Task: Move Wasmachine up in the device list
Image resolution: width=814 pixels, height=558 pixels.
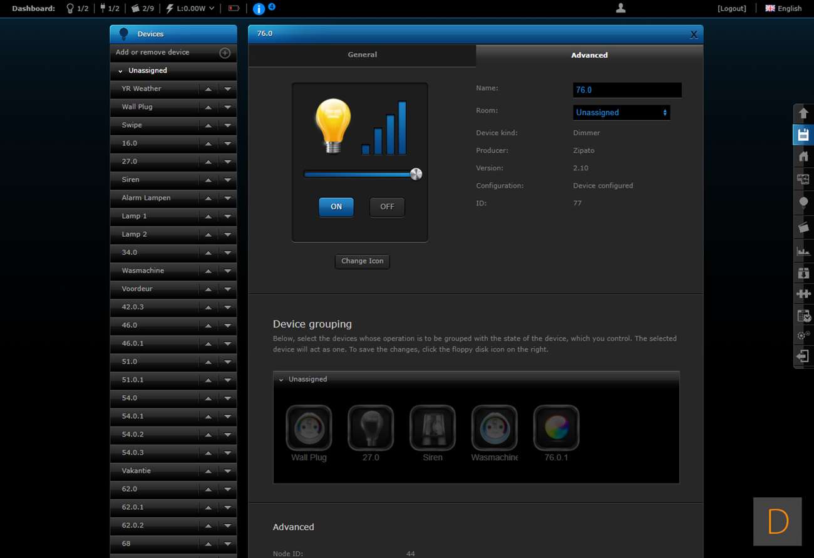Action: click(x=209, y=271)
